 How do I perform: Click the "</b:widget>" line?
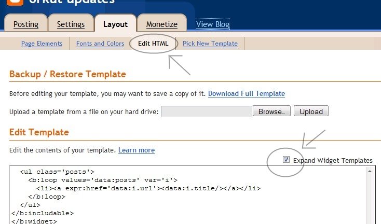(34, 221)
